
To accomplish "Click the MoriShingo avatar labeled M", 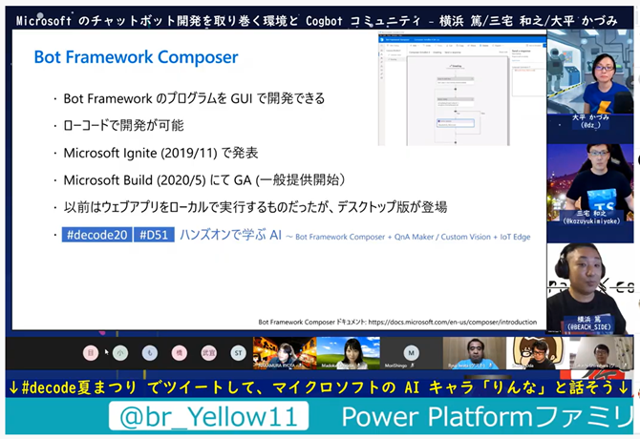I will [x=411, y=352].
